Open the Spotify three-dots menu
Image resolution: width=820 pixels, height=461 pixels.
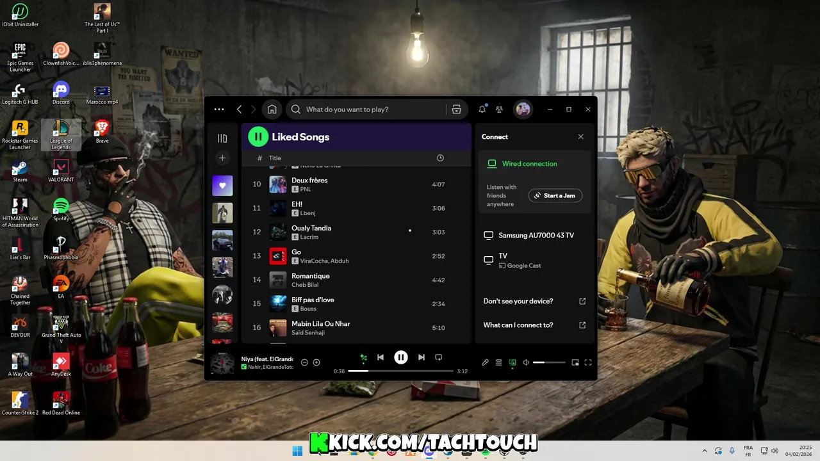click(x=219, y=109)
